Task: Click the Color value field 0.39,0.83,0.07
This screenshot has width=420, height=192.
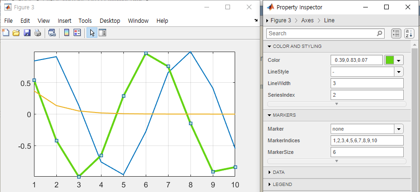Action: point(357,60)
